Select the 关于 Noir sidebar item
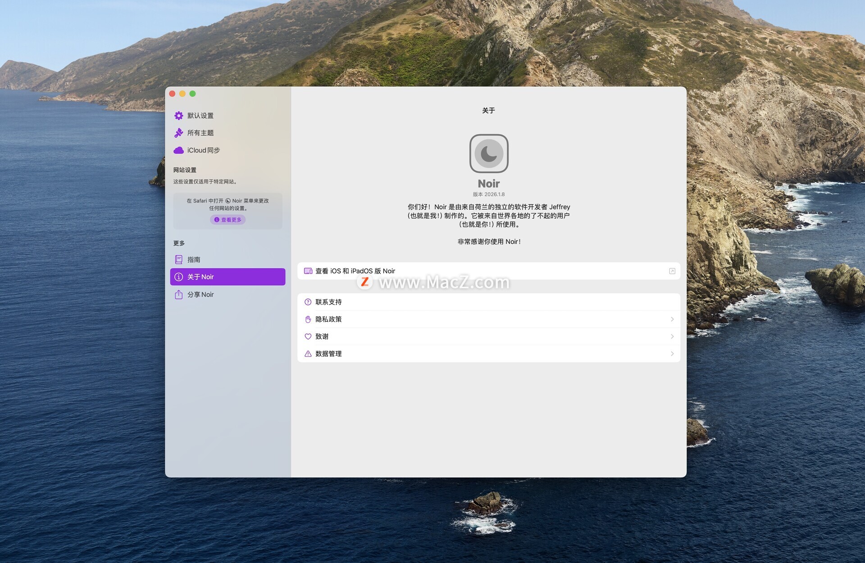The height and width of the screenshot is (563, 865). point(228,277)
